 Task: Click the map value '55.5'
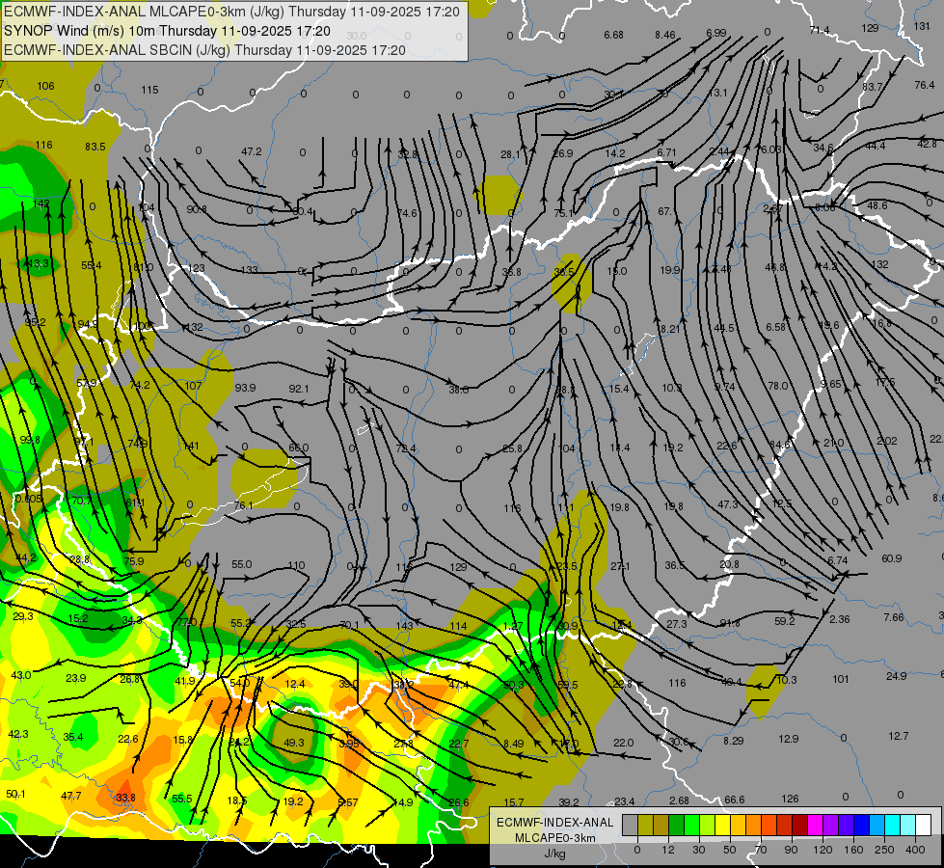pyautogui.click(x=182, y=799)
